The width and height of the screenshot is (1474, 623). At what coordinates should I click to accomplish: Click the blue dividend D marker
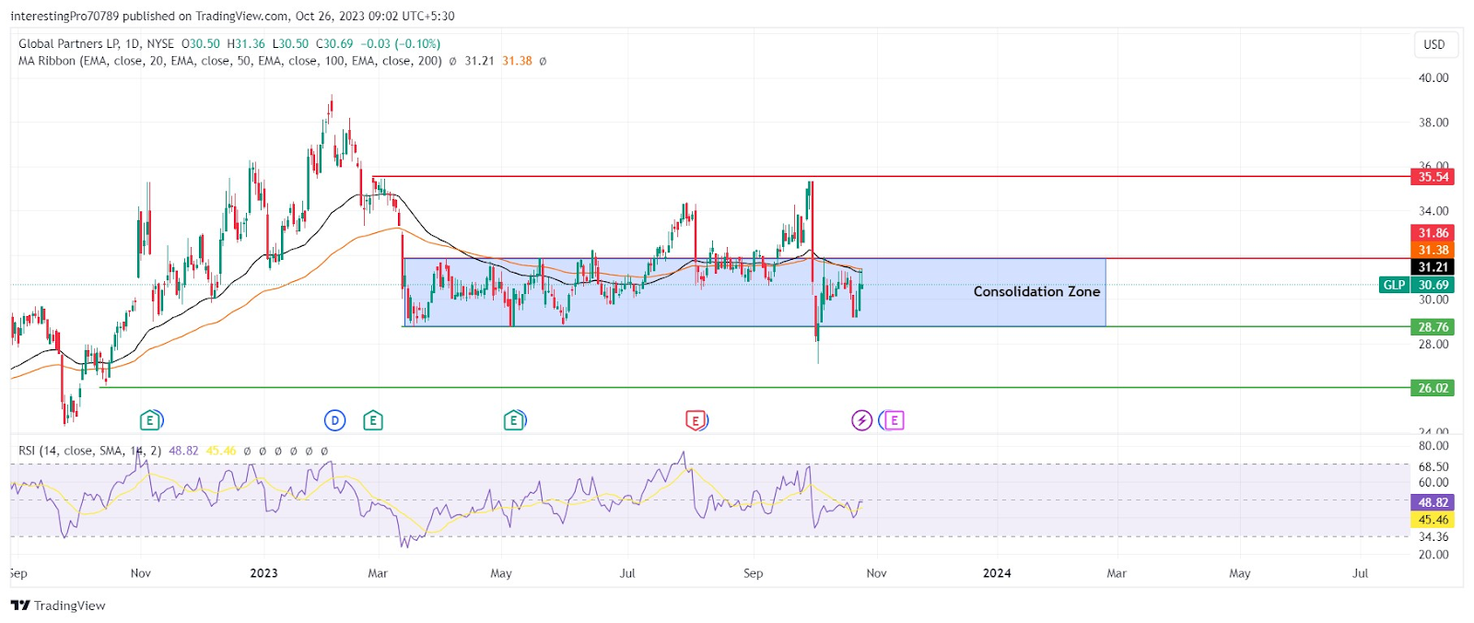(x=334, y=421)
